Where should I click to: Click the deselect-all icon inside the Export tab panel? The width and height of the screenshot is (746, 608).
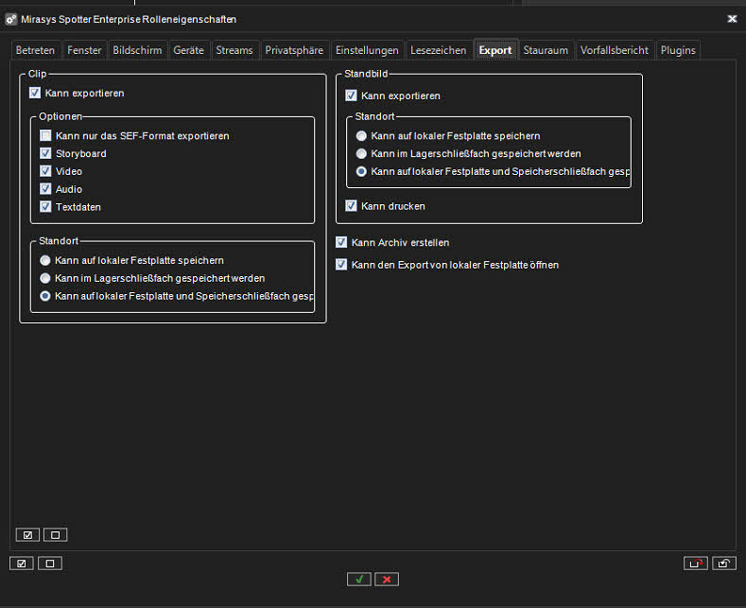[x=55, y=535]
